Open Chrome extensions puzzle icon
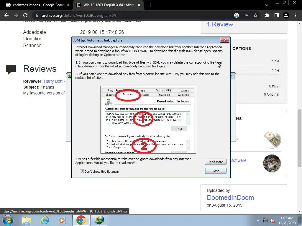The width and height of the screenshot is (302, 226). coord(267,15)
